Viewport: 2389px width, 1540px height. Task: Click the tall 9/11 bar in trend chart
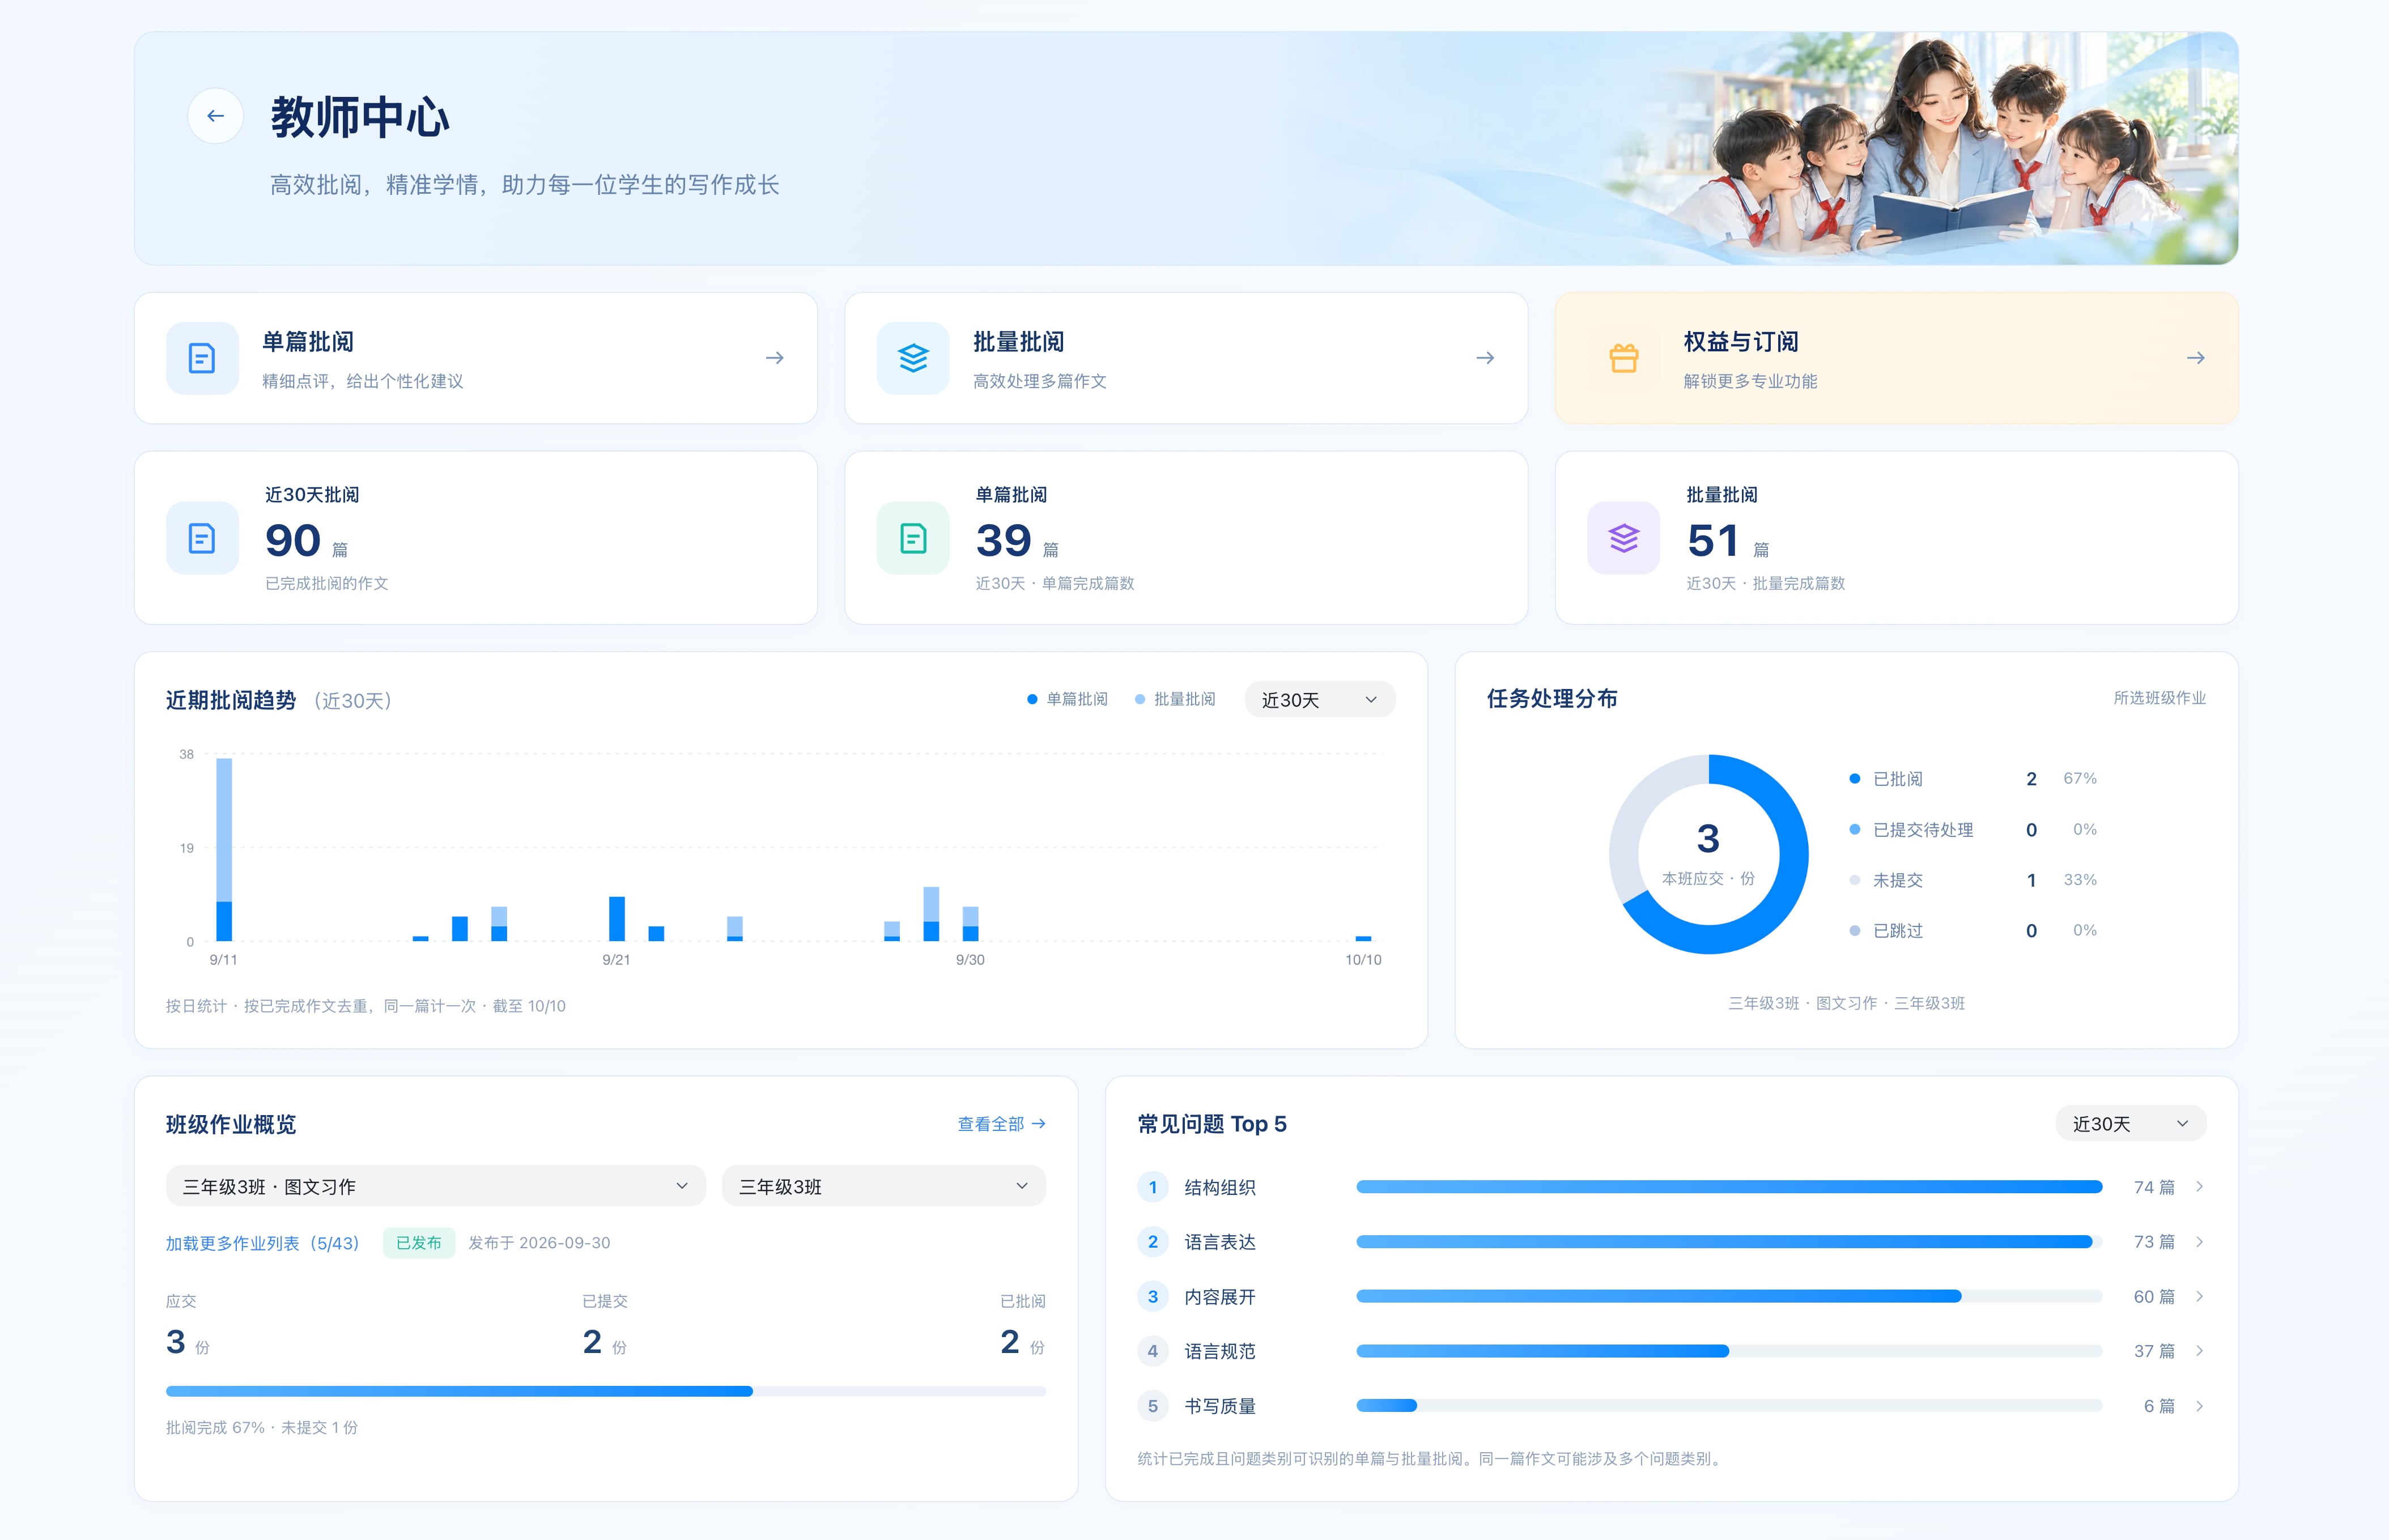224,849
